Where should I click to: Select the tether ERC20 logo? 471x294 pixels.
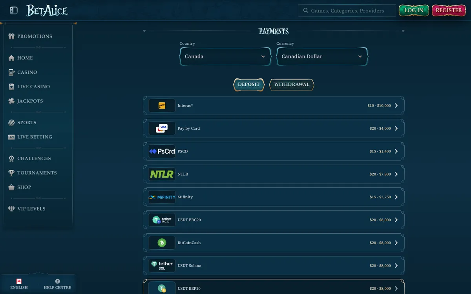(x=162, y=220)
